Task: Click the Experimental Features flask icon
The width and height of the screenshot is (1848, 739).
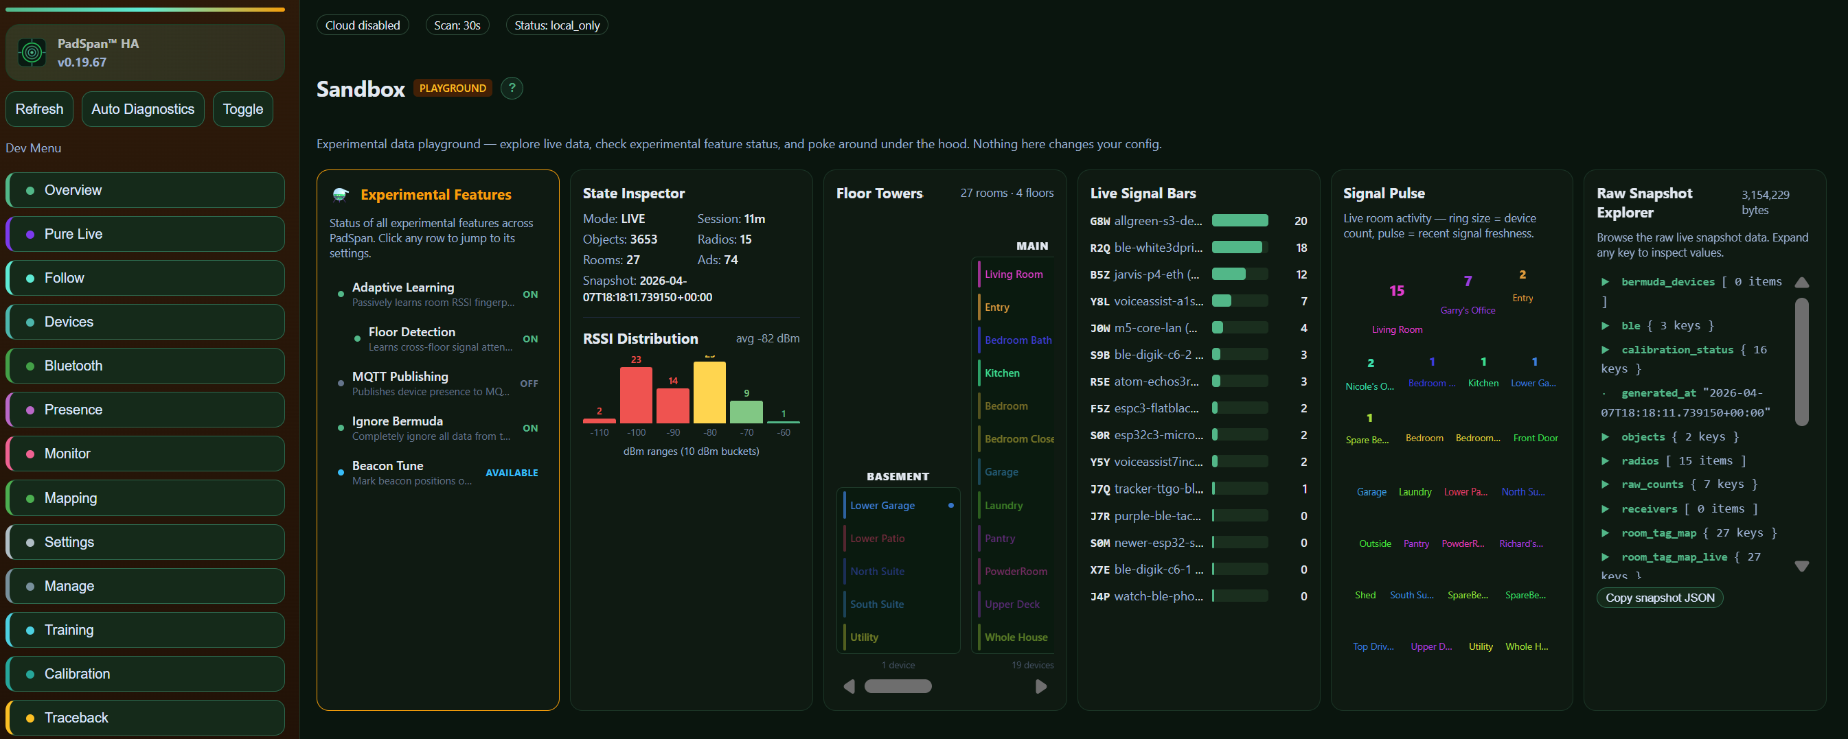Action: point(341,195)
